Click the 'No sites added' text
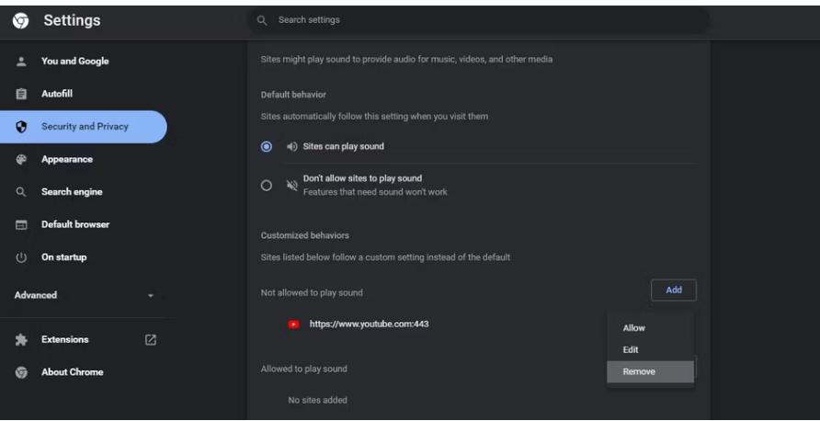 click(317, 400)
